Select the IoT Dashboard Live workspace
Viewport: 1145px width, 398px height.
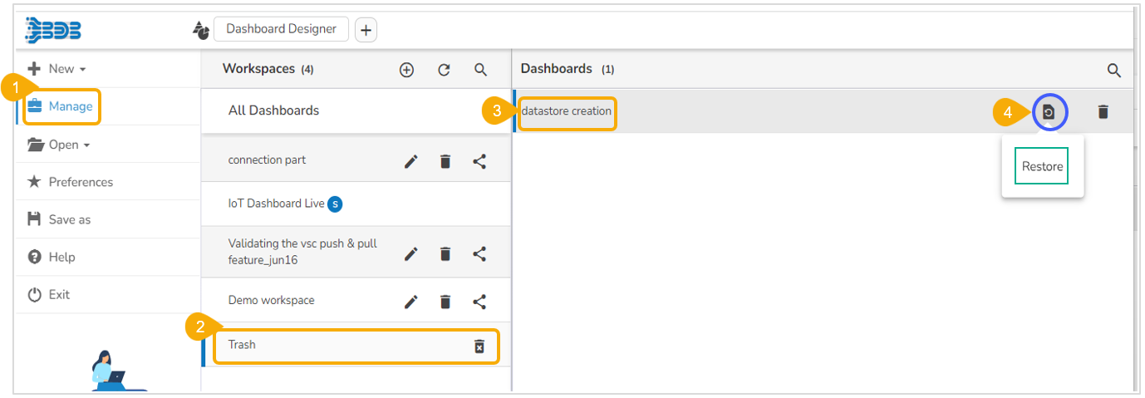coord(276,203)
